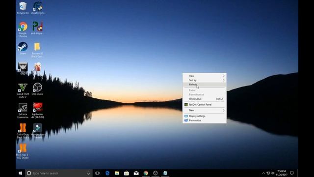Select the desktop shortcut left of popcorn icon
Image resolution: width=314 pixels, height=177 pixels.
tap(23, 68)
